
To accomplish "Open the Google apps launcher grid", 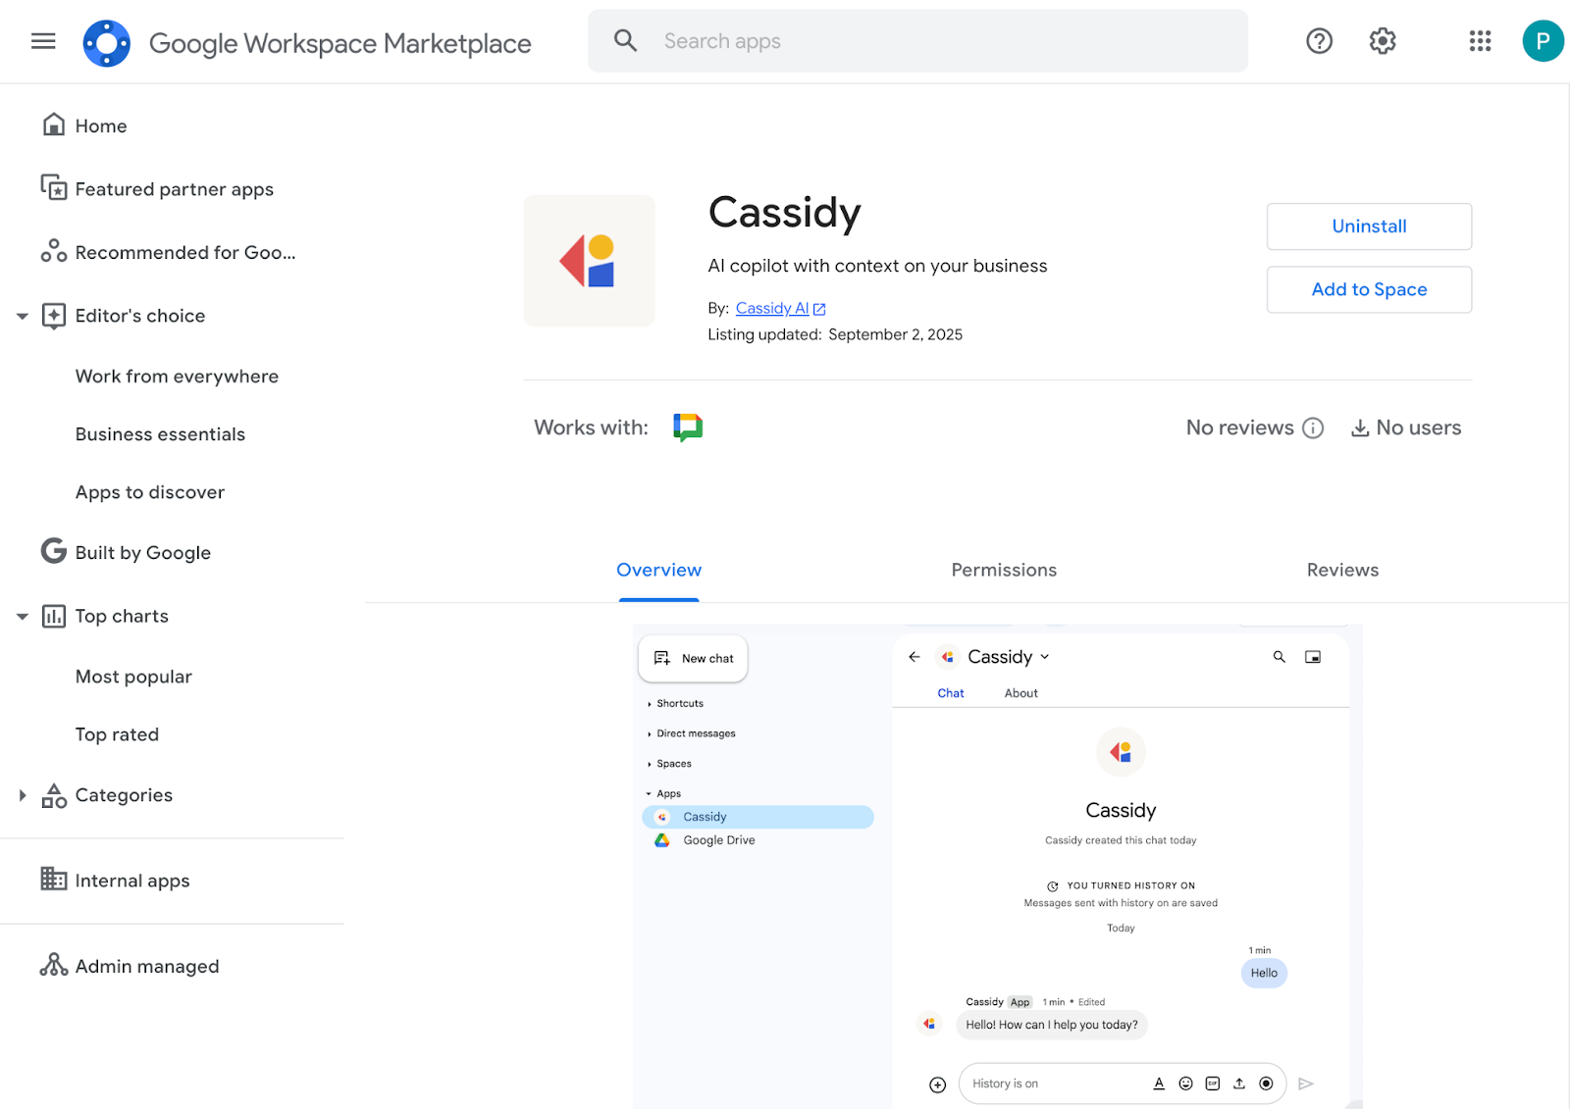I will point(1480,40).
